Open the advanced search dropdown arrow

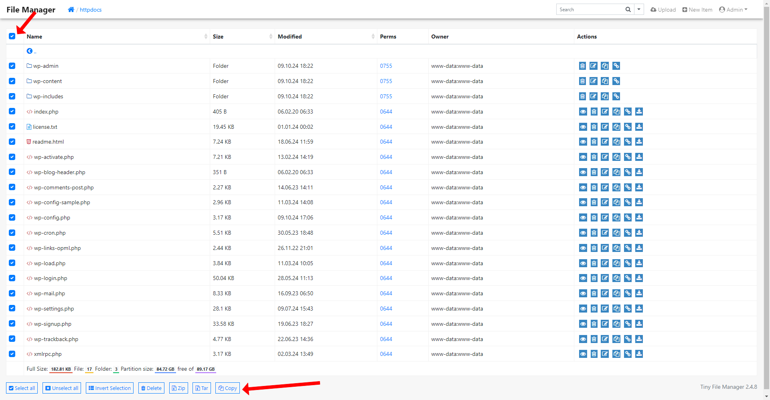coord(639,10)
